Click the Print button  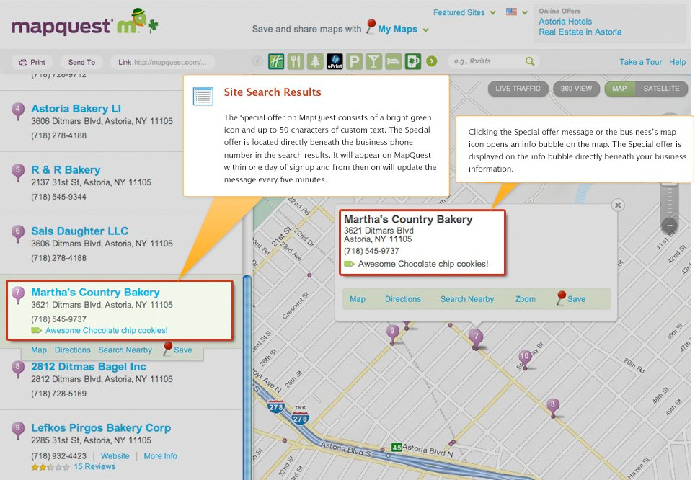click(32, 62)
